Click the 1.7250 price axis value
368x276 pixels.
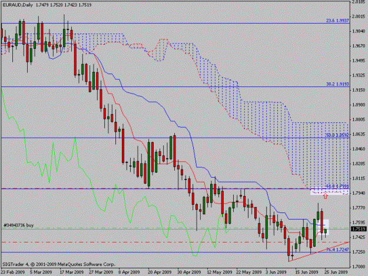[x=359, y=252]
